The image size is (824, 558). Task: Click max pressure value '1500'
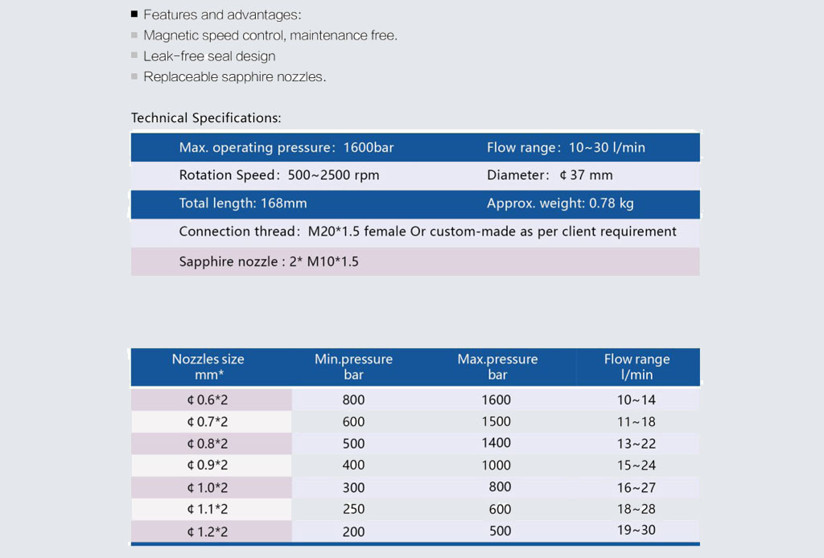[496, 421]
